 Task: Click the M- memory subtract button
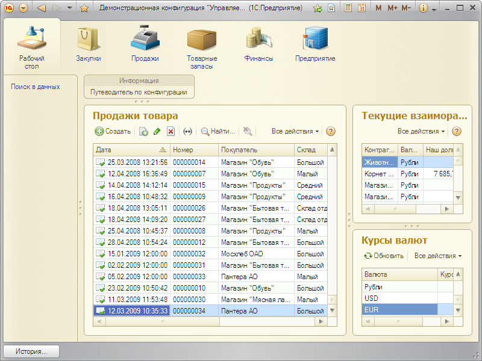pyautogui.click(x=406, y=8)
